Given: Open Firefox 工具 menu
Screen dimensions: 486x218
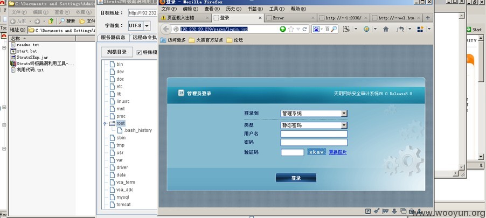Looking at the screenshot, I should pos(276,9).
